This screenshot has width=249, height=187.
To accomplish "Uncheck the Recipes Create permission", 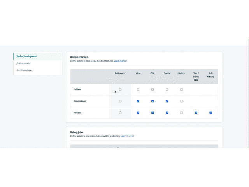I will click(x=167, y=113).
